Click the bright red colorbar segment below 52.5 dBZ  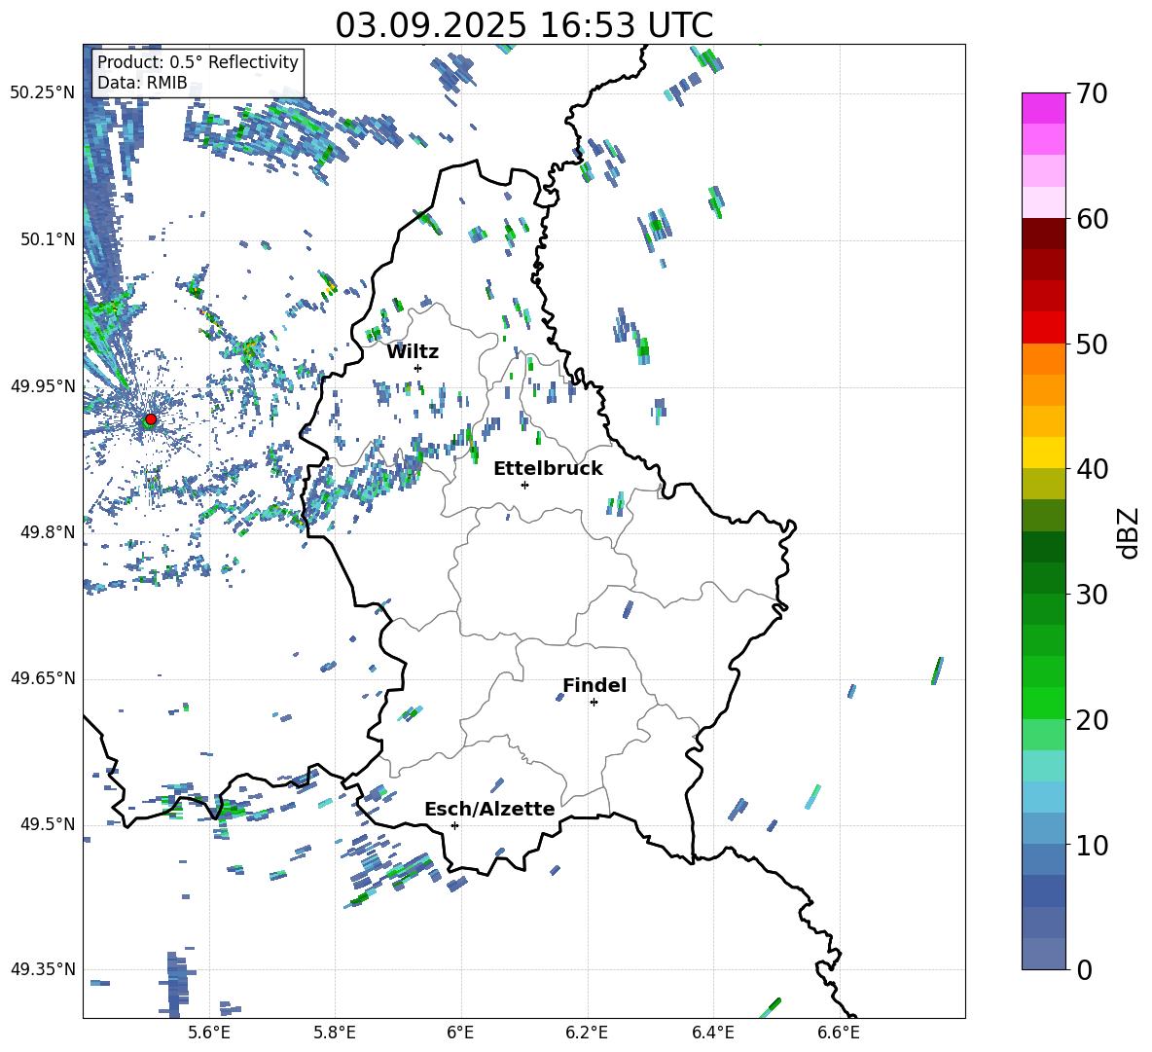point(1043,328)
